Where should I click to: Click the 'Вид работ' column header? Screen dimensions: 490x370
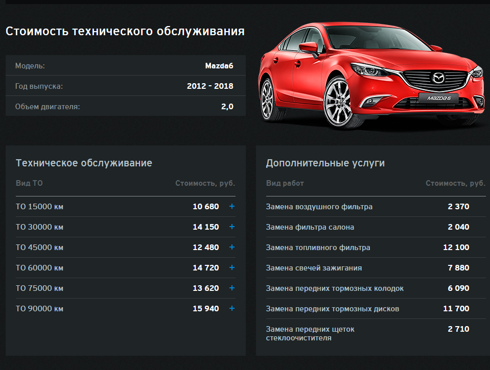pos(285,183)
